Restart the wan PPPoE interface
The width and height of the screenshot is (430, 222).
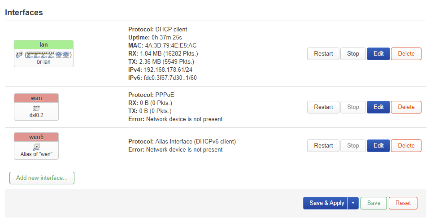(x=323, y=107)
